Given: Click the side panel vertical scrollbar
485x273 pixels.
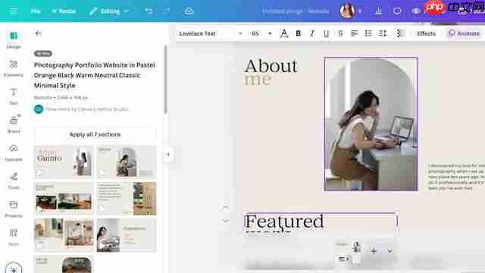Looking at the screenshot, I should [x=166, y=80].
